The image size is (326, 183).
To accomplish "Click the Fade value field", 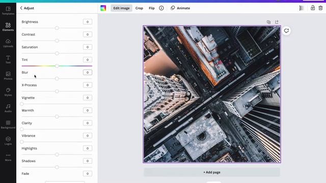I will pyautogui.click(x=88, y=174).
